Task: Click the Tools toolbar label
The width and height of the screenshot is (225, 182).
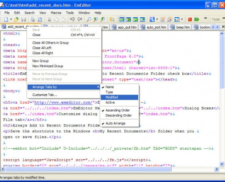Action: (x=216, y=20)
